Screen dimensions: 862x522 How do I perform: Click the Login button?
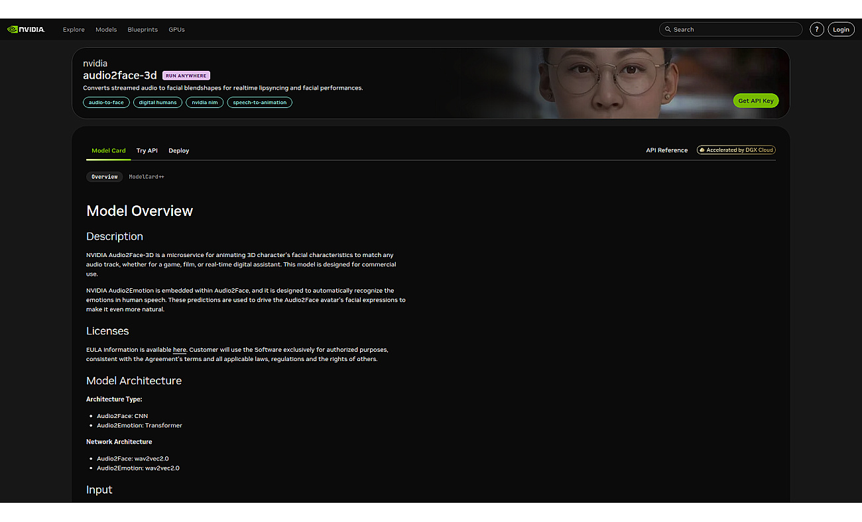tap(841, 29)
